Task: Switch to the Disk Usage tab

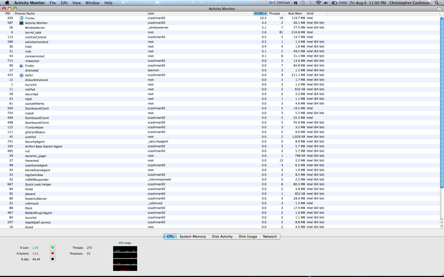Action: tap(248, 237)
